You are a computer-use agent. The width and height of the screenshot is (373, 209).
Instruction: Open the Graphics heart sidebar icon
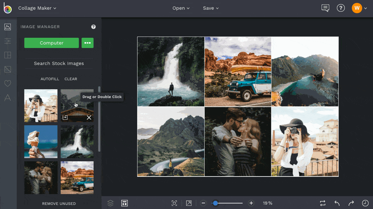pyautogui.click(x=8, y=84)
